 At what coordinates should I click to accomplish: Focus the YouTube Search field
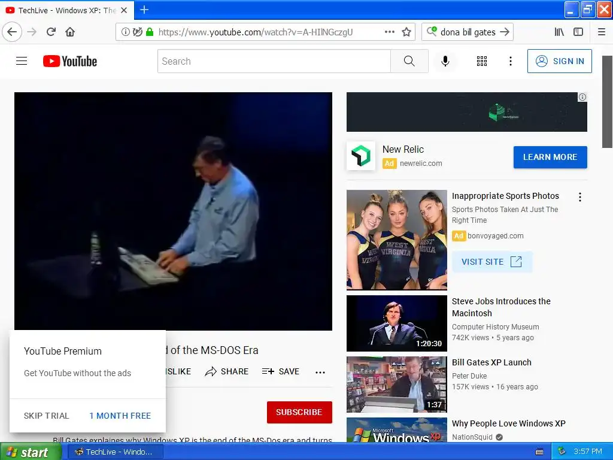pyautogui.click(x=274, y=61)
